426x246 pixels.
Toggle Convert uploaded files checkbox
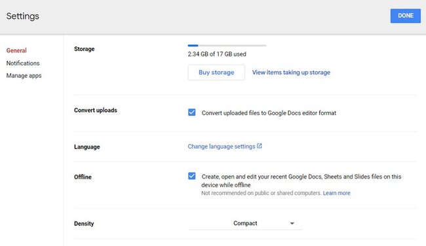(192, 113)
